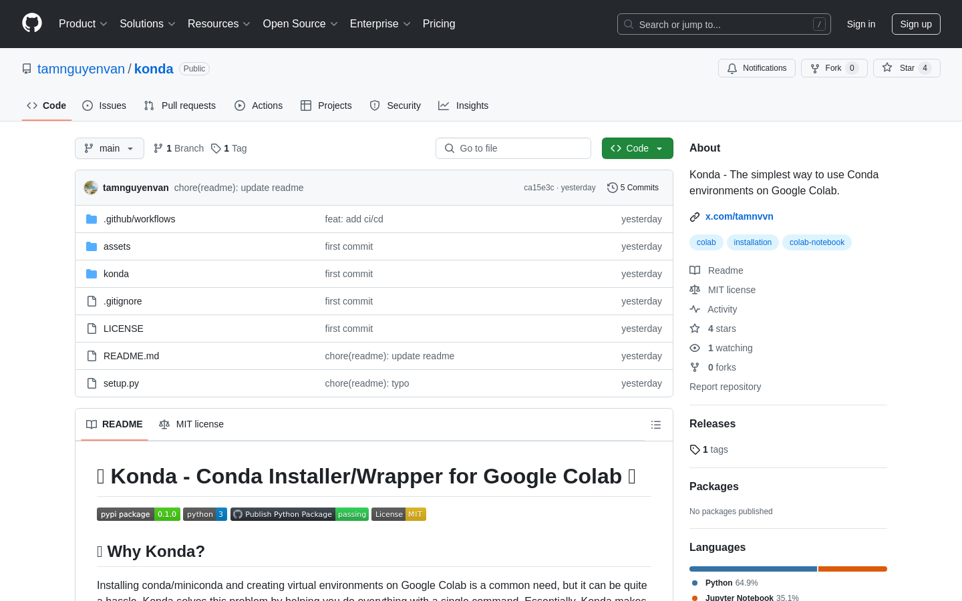This screenshot has width=962, height=601.
Task: Expand the Product menu
Action: (x=83, y=24)
